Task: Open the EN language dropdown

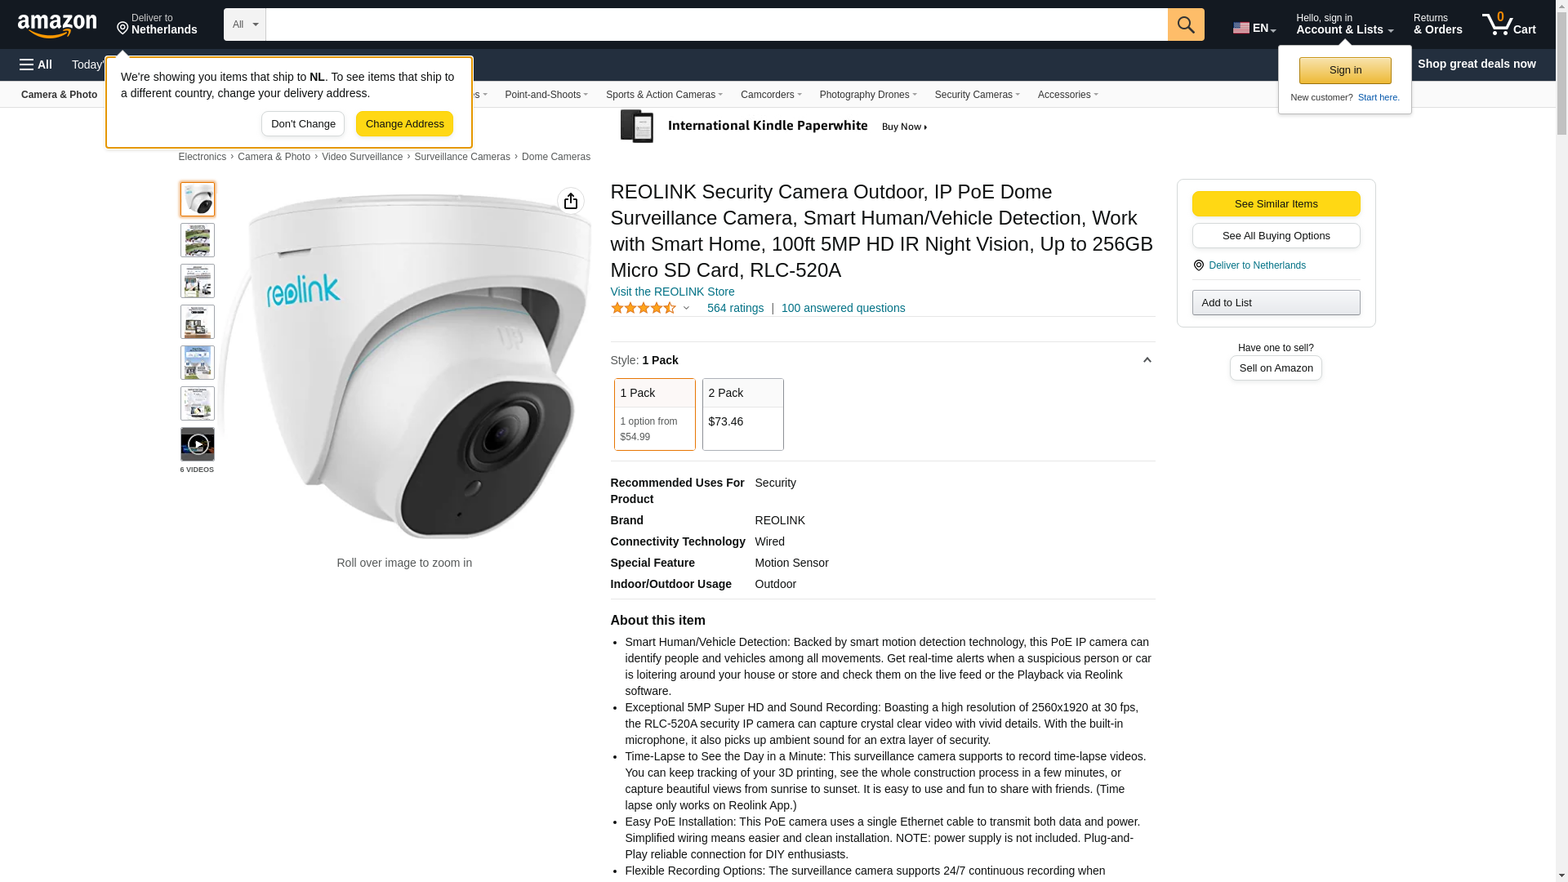Action: coord(1254,28)
